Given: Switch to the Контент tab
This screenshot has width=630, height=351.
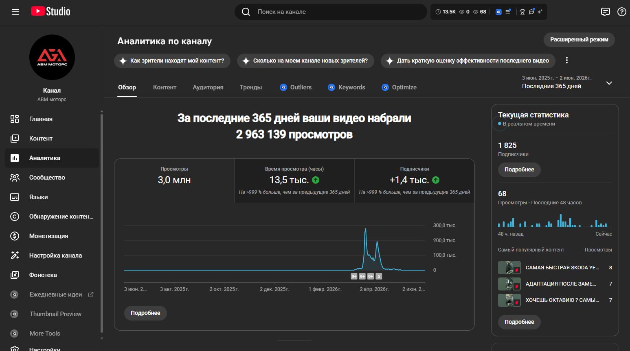Looking at the screenshot, I should (x=165, y=87).
